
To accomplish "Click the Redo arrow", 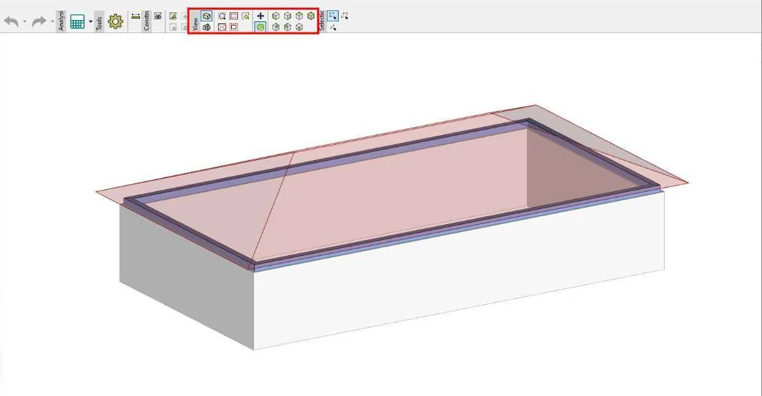I will tap(39, 21).
